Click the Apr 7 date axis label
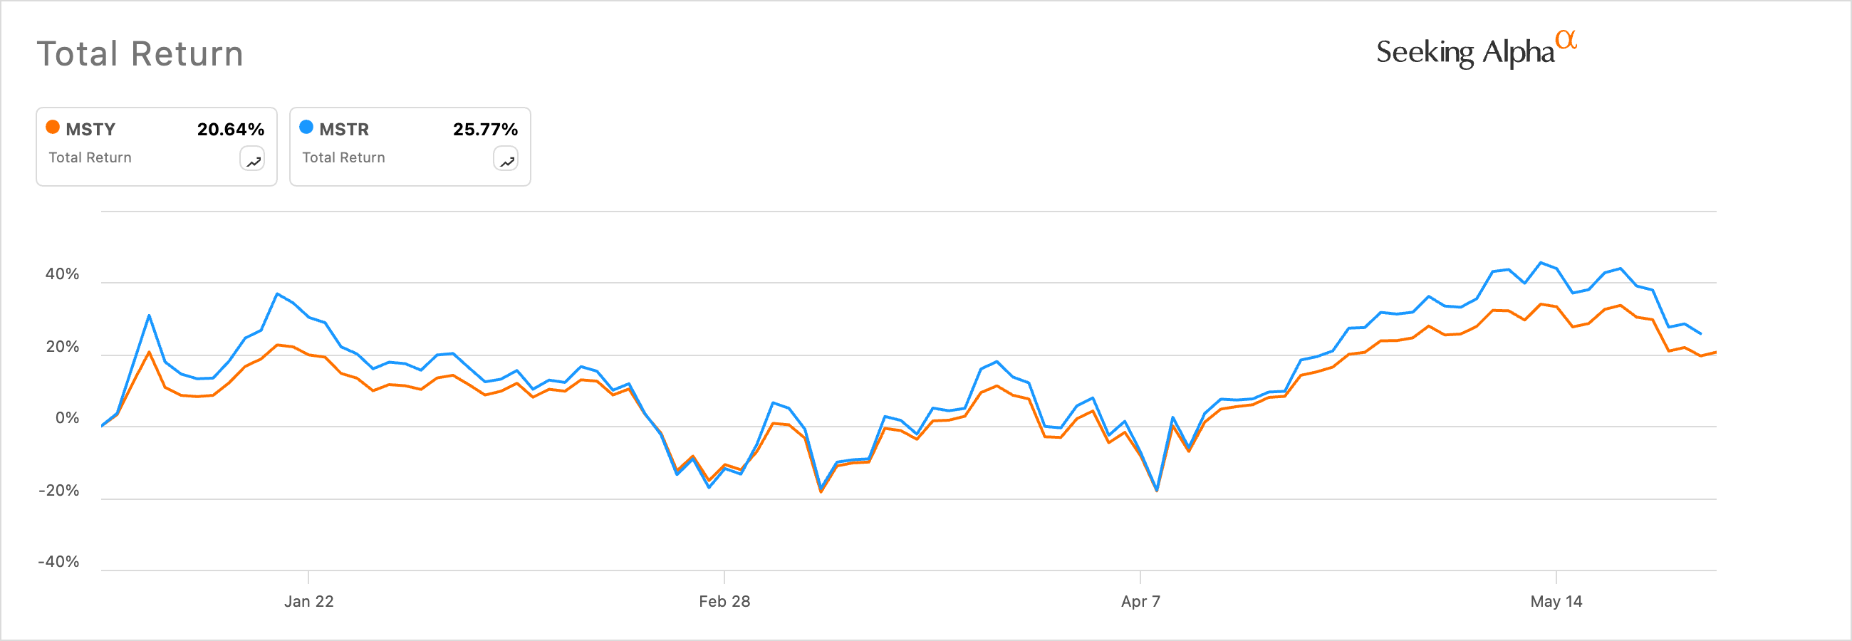The image size is (1852, 641). pyautogui.click(x=1141, y=602)
